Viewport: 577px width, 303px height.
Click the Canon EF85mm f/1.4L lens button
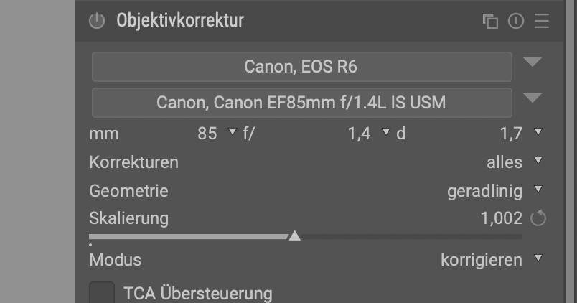coord(301,103)
